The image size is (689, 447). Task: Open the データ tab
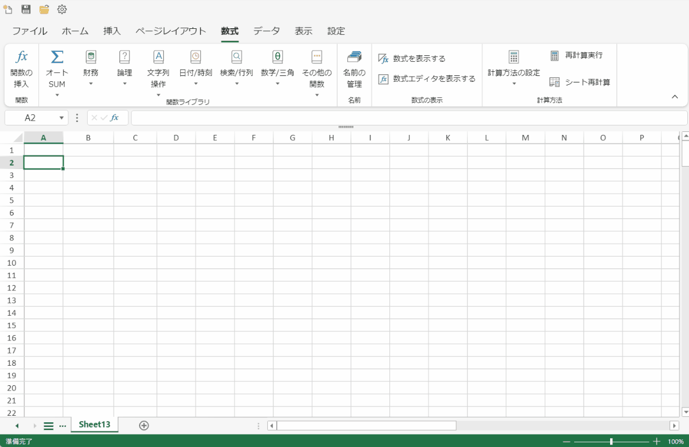[x=266, y=31]
